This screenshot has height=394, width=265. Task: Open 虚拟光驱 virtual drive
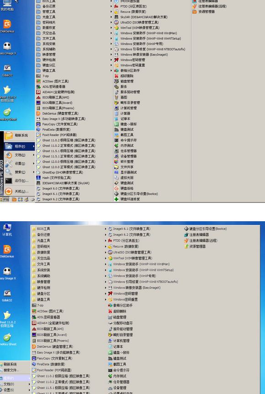pos(124,178)
